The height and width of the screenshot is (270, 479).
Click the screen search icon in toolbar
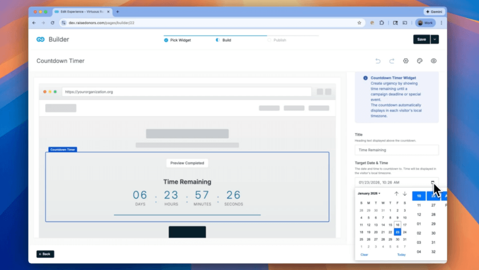(x=395, y=22)
